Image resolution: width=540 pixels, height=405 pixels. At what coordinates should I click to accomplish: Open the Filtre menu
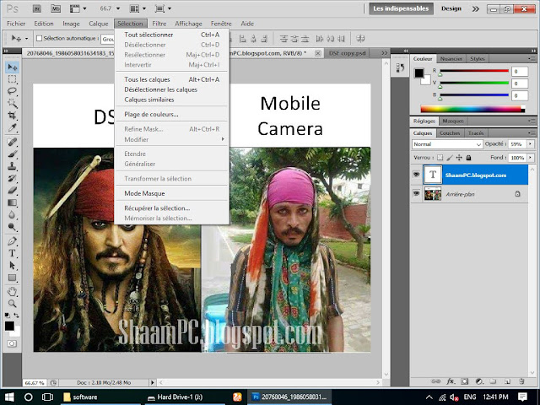click(159, 24)
